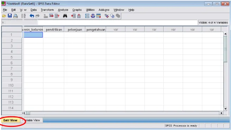Toggle the Value Labels tag icon
This screenshot has width=231, height=130.
click(x=107, y=16)
